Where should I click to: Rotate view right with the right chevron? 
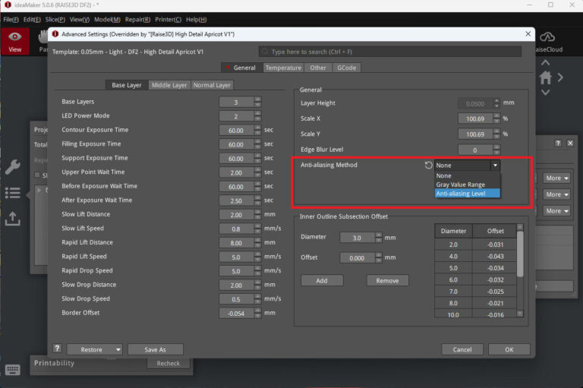[560, 77]
